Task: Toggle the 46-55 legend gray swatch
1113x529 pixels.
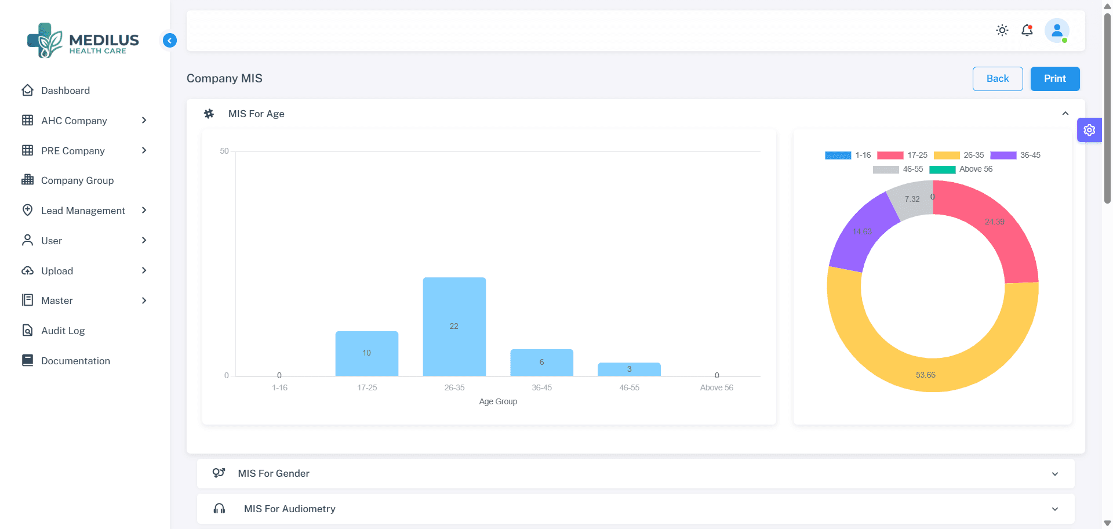Action: point(886,169)
